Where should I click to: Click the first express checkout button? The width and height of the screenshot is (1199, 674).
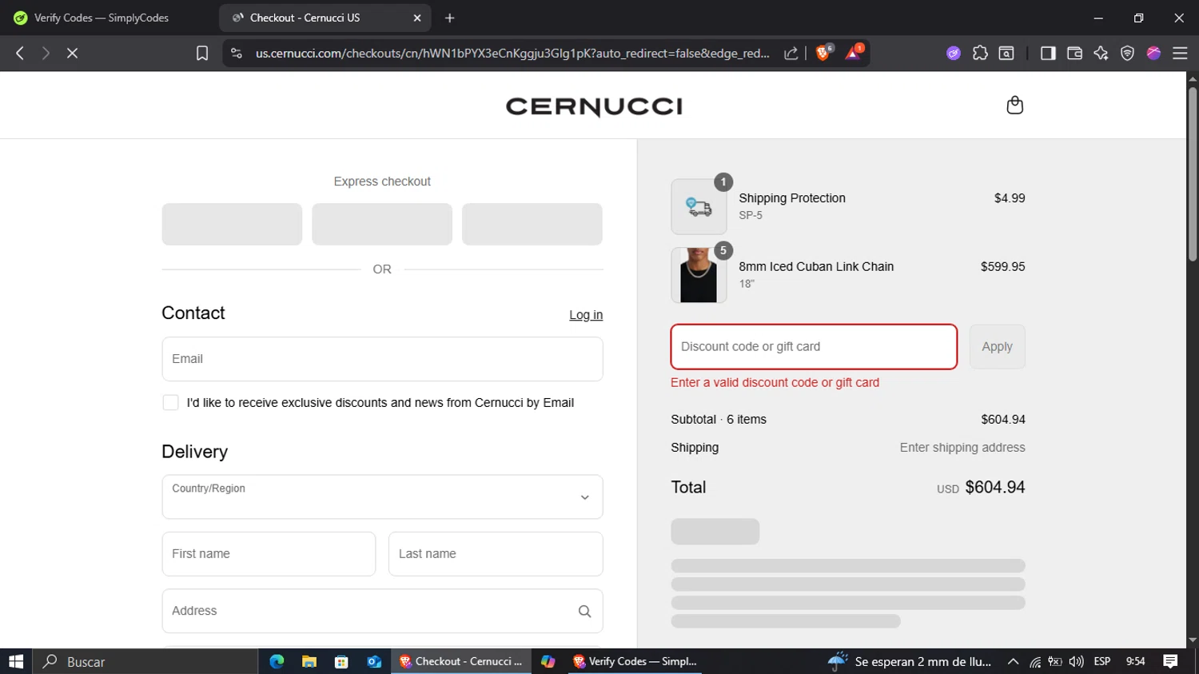[232, 224]
